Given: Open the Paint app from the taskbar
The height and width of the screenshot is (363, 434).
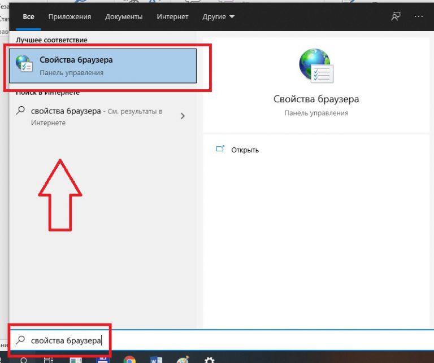Looking at the screenshot, I should pyautogui.click(x=183, y=360).
